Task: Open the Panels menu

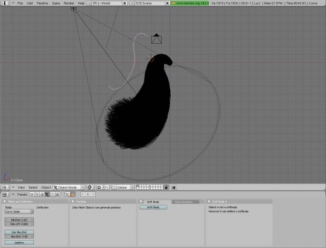Action: coord(22,194)
